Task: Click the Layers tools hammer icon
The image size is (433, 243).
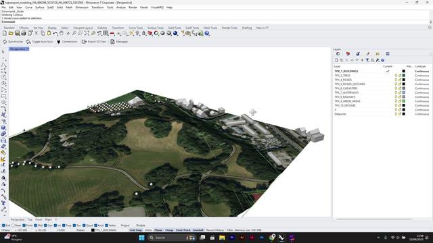Action: click(378, 60)
